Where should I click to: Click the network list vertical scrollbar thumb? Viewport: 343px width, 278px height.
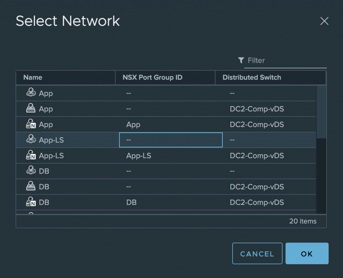pyautogui.click(x=321, y=112)
